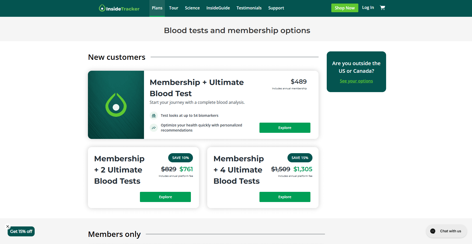This screenshot has width=472, height=244.
Task: Go to the Support page
Action: [x=276, y=8]
